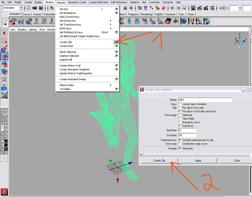Click the Set Key shelf icon

tap(13, 21)
